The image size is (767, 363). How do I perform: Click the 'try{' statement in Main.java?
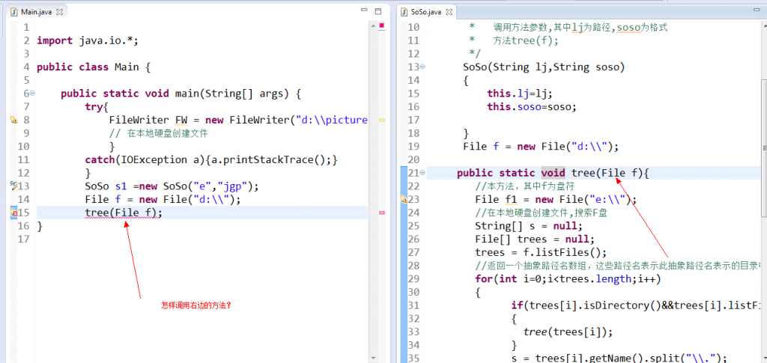click(97, 106)
